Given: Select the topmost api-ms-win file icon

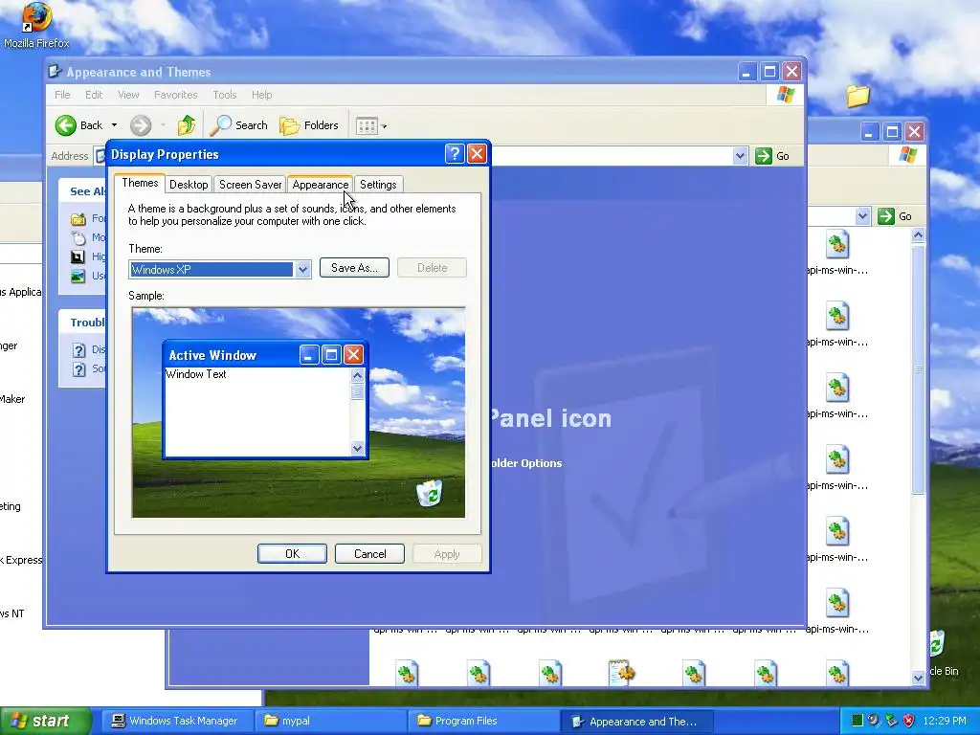Looking at the screenshot, I should 836,244.
